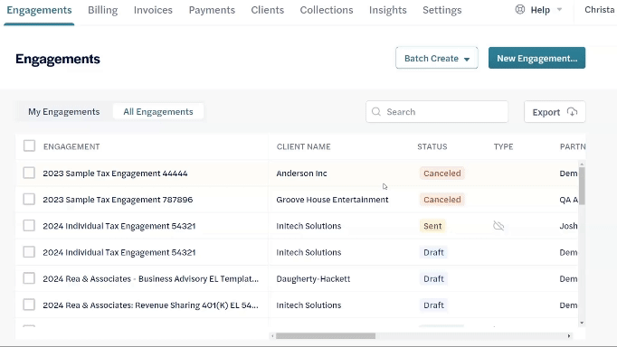Image resolution: width=617 pixels, height=347 pixels.
Task: Toggle the select-all checkbox in header
Action: [x=29, y=146]
